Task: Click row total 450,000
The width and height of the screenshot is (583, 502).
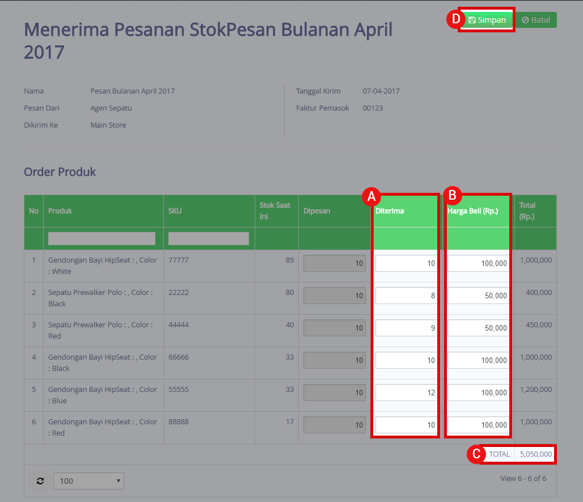Action: (x=539, y=324)
